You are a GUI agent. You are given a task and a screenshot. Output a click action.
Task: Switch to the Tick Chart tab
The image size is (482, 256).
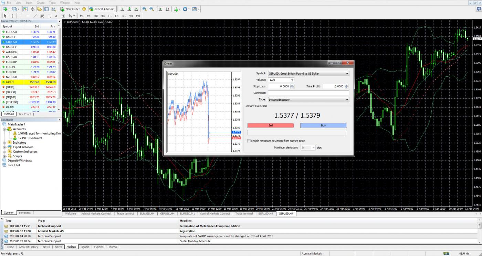[24, 114]
